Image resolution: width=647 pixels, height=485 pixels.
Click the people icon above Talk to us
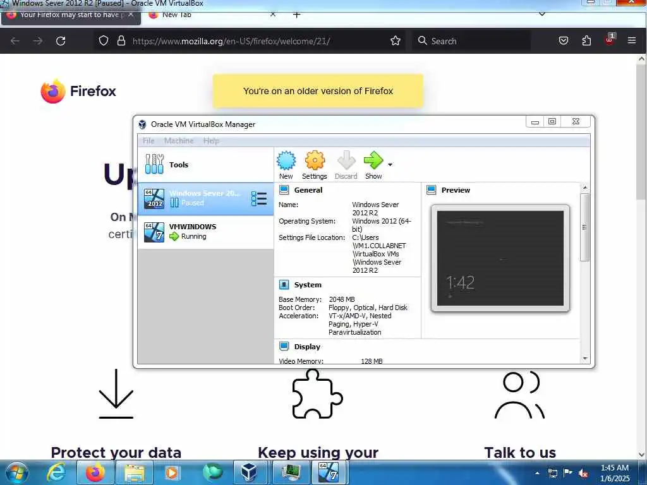click(x=519, y=395)
